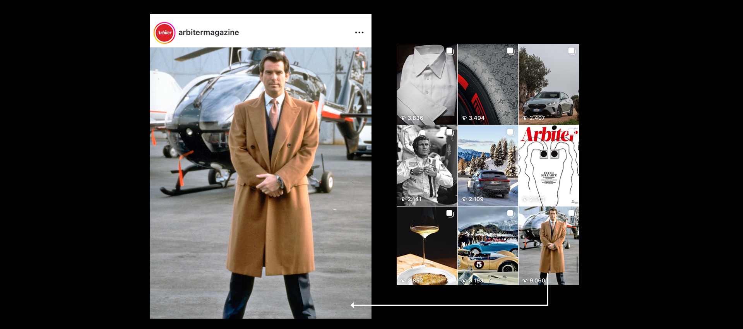Click the carousel icon on tire post
Viewport: 743px width, 329px height.
510,51
